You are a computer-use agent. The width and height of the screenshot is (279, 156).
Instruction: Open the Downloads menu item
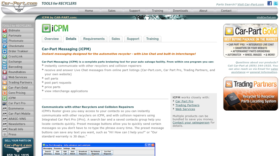point(180,11)
